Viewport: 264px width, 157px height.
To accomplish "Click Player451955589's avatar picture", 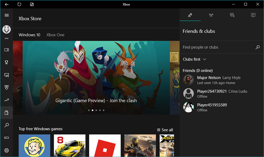I will pyautogui.click(x=188, y=107).
